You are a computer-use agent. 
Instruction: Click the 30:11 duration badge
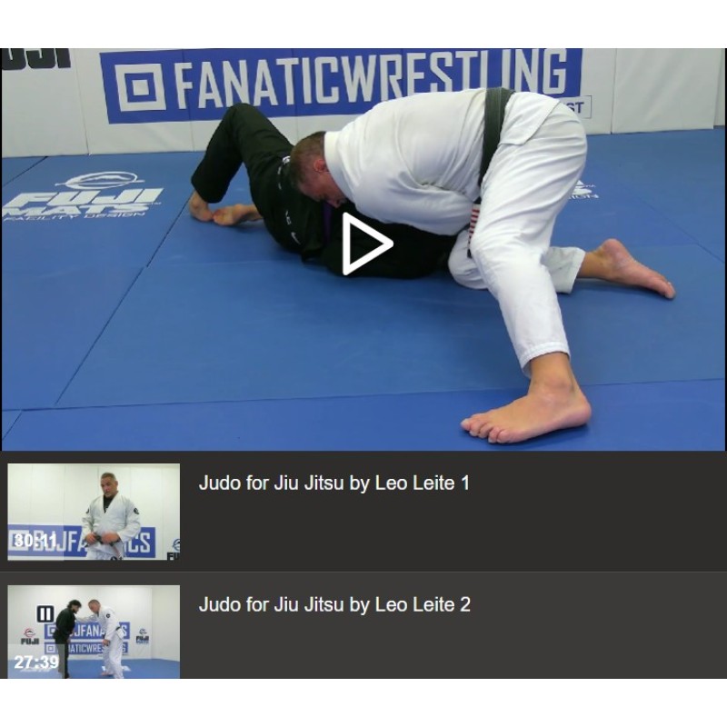coord(35,541)
